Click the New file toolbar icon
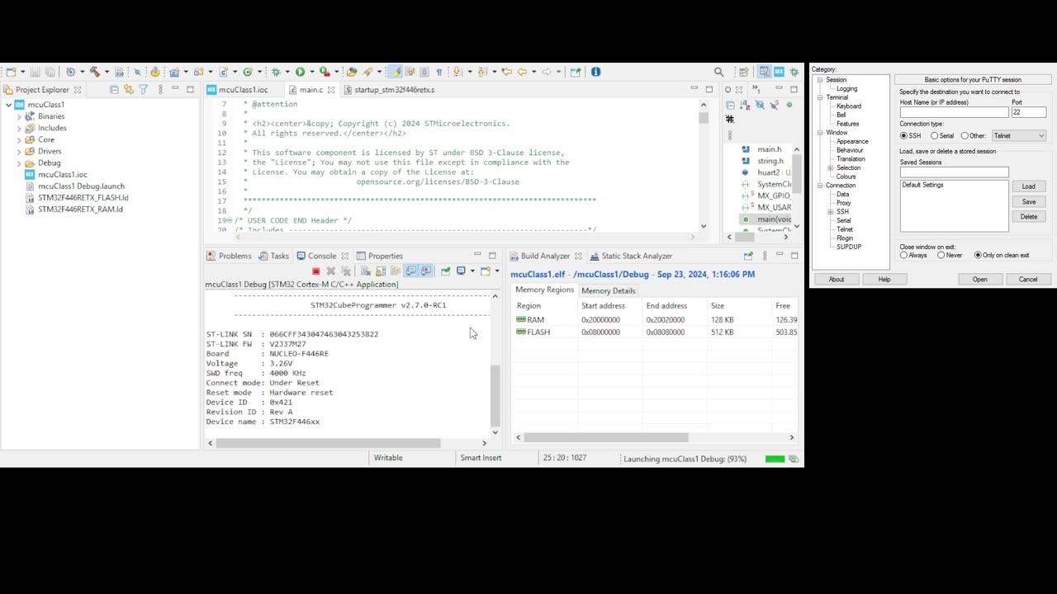 click(x=11, y=72)
